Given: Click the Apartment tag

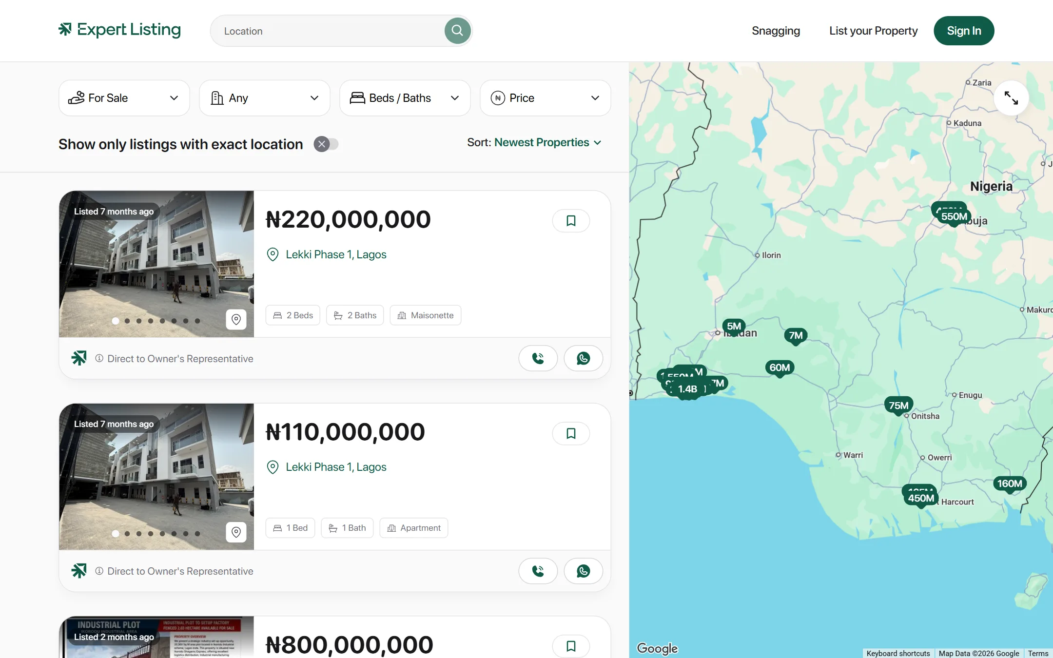Looking at the screenshot, I should [414, 528].
